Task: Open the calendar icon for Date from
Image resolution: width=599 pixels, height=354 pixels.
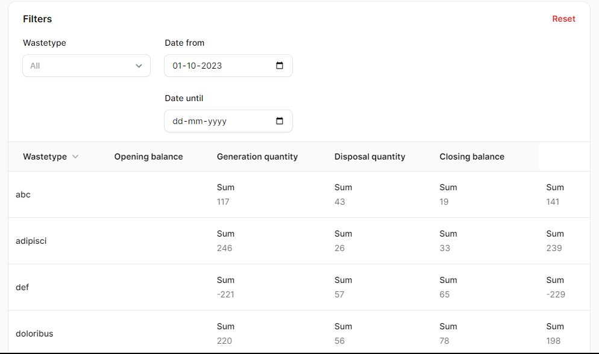Action: tap(280, 66)
